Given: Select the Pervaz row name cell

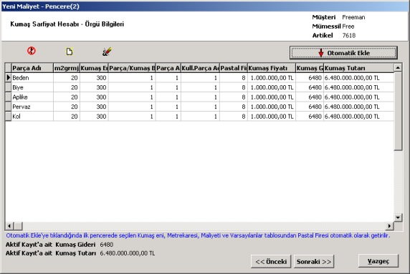Looking at the screenshot, I should 32,107.
